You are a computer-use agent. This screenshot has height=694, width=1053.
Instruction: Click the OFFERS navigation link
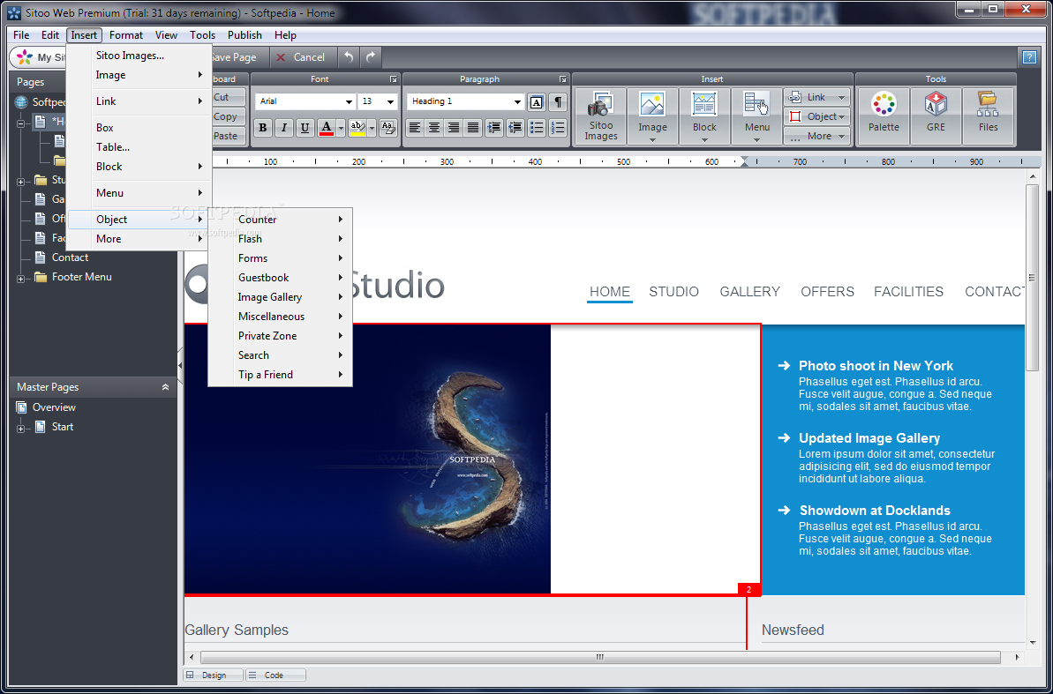tap(827, 291)
